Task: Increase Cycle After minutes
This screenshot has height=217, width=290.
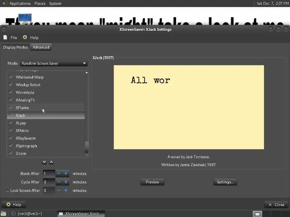Action: click(66, 182)
